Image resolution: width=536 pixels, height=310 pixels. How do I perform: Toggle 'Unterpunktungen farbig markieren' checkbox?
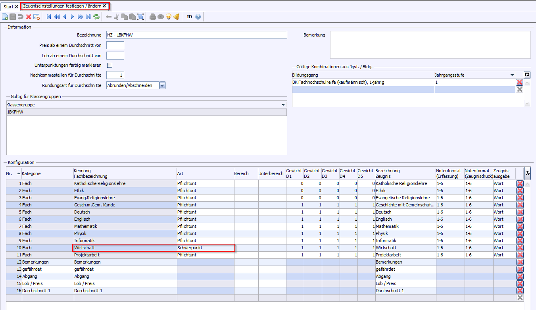click(110, 65)
